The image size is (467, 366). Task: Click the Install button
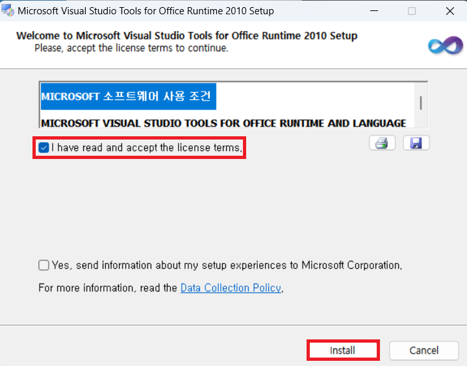pos(343,350)
